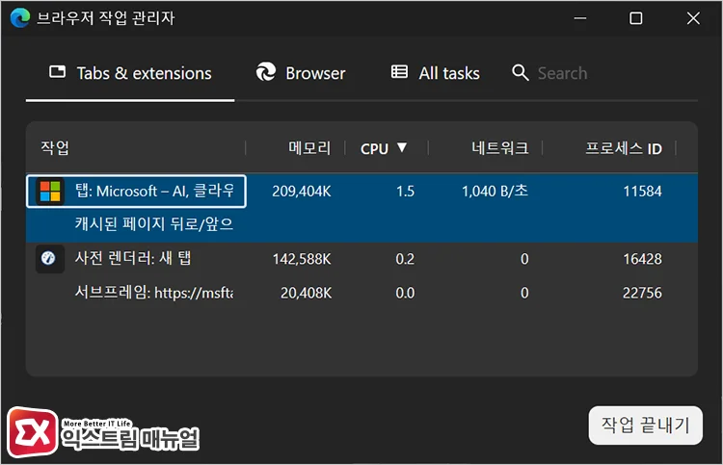This screenshot has height=465, width=723.
Task: Click memory value 209,404K
Action: (x=302, y=191)
